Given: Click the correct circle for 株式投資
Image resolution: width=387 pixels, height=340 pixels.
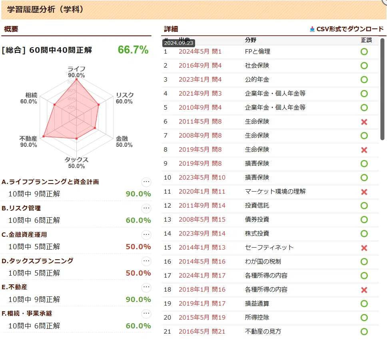Looking at the screenshot, I should point(364,234).
